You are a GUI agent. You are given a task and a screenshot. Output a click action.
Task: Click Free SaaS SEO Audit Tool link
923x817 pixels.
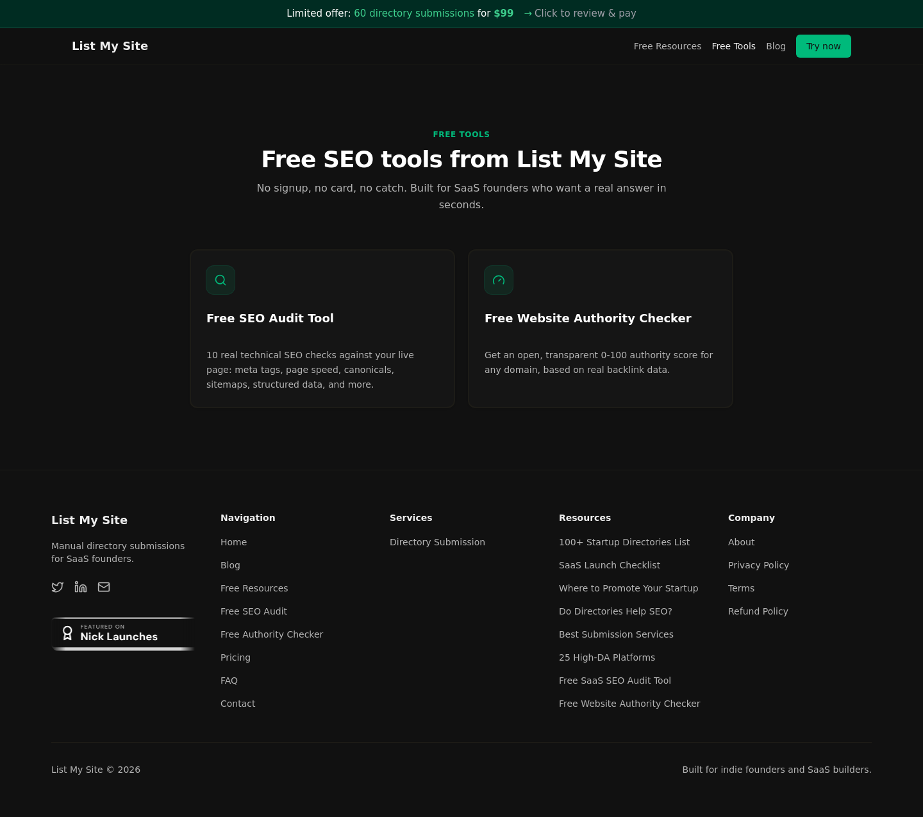click(x=615, y=681)
